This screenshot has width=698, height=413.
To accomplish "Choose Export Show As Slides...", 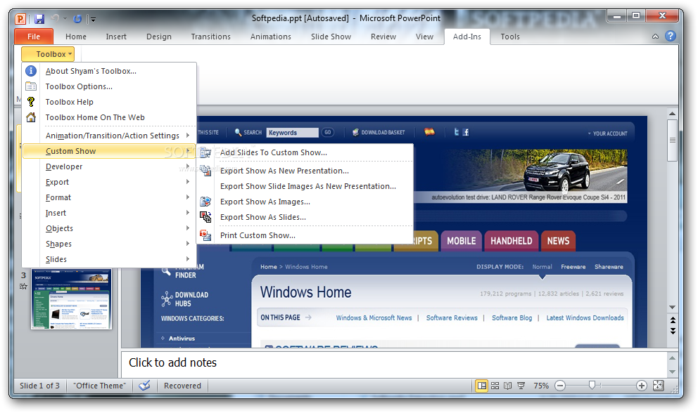I will [x=305, y=218].
